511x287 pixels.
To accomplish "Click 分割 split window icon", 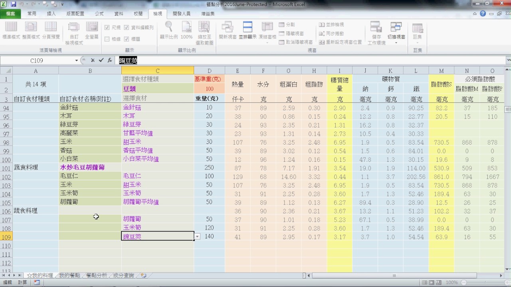I will click(287, 25).
